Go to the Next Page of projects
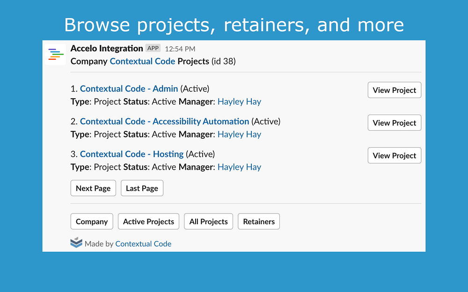 pos(93,188)
